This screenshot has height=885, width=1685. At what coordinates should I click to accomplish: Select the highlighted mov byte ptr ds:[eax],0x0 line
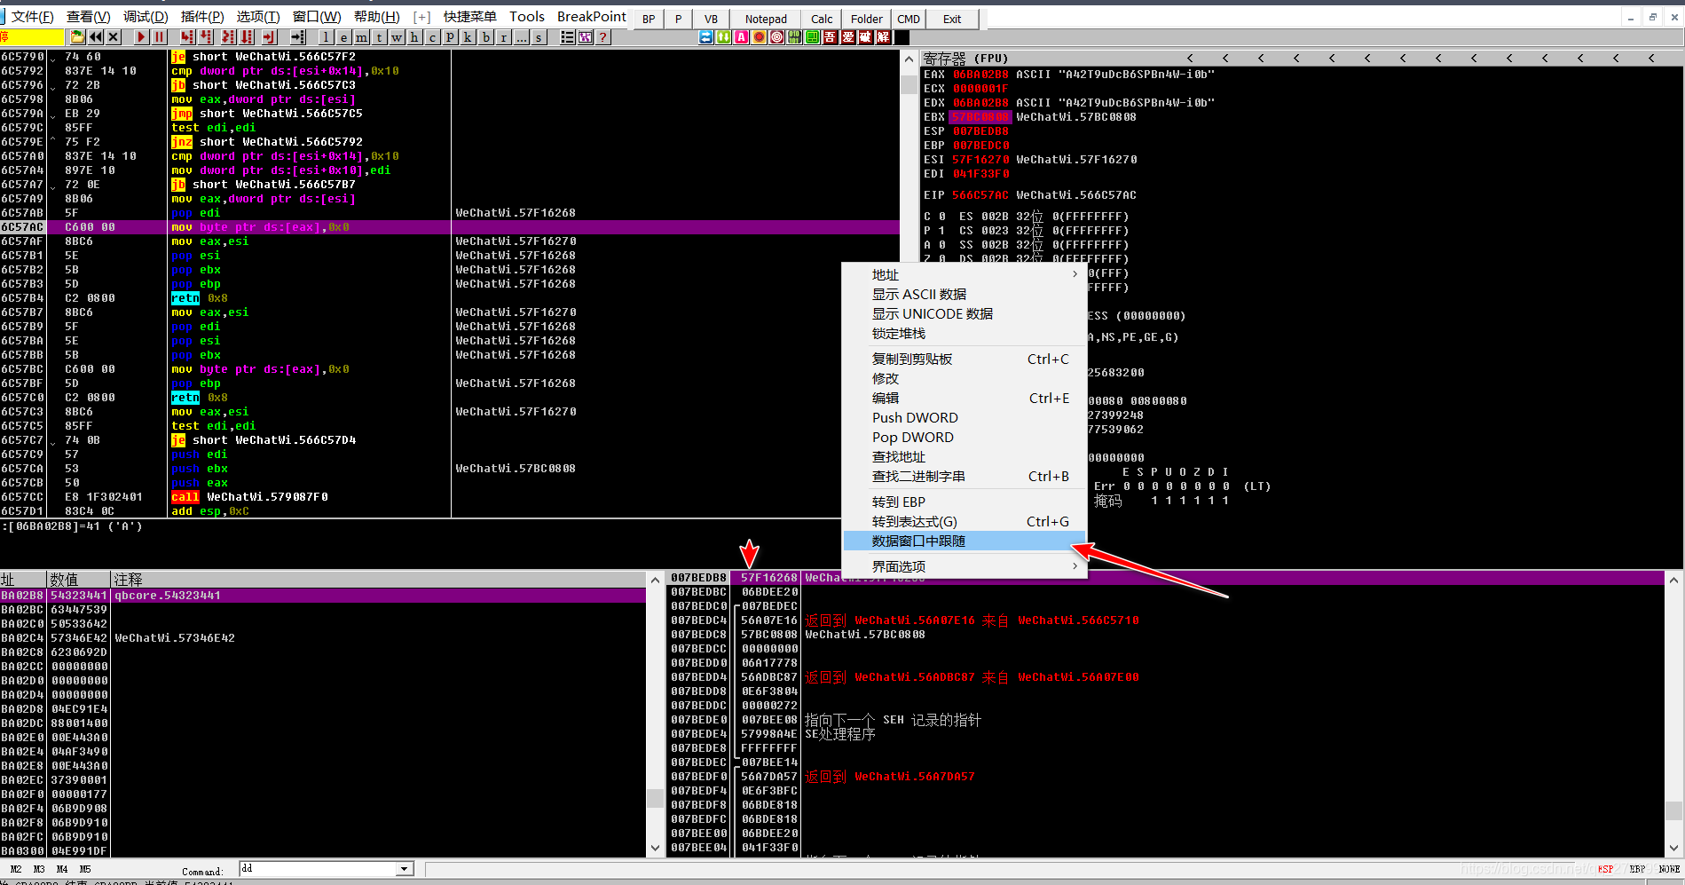click(x=449, y=227)
